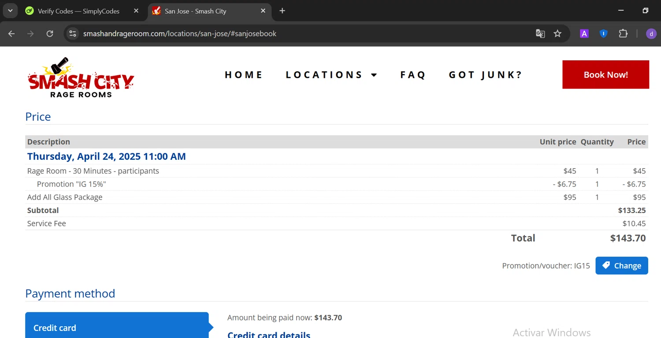Click the Description column header
Screen dimensions: 661x338
pyautogui.click(x=48, y=142)
